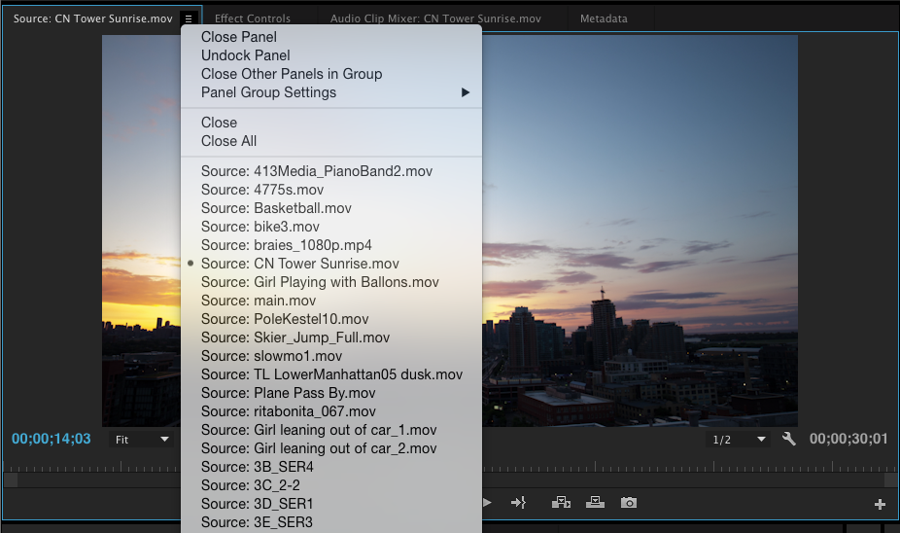Select Source: slowmo1.mov
This screenshot has height=533, width=900.
point(331,356)
